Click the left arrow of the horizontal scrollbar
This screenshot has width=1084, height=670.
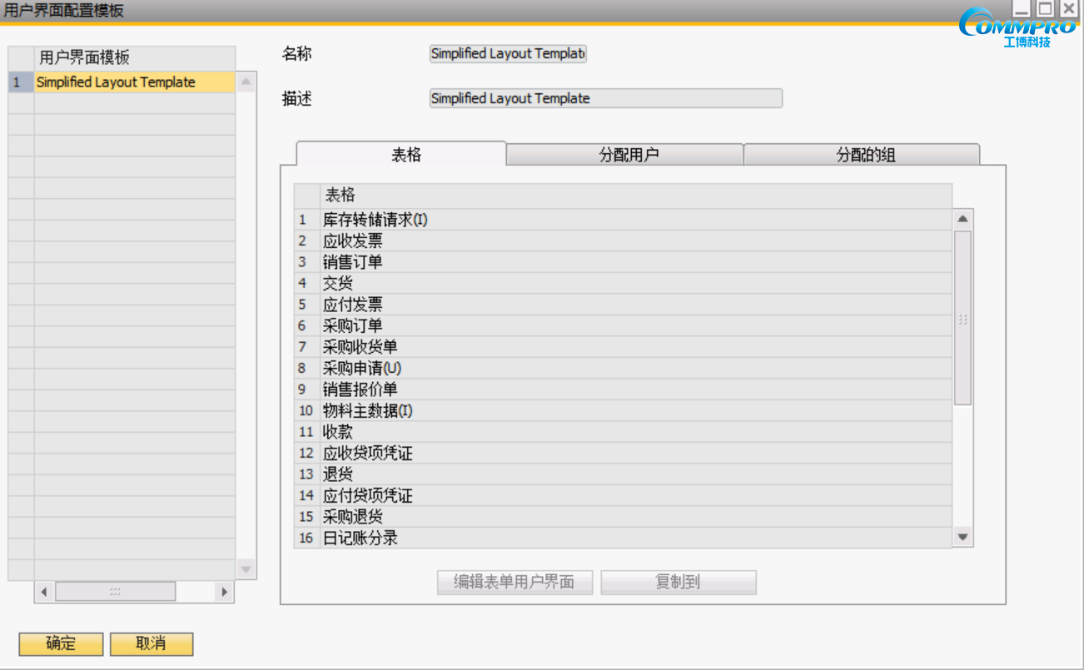(42, 591)
